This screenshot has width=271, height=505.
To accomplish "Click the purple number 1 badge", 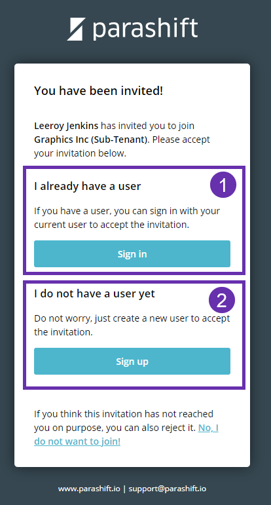I will click(x=223, y=185).
